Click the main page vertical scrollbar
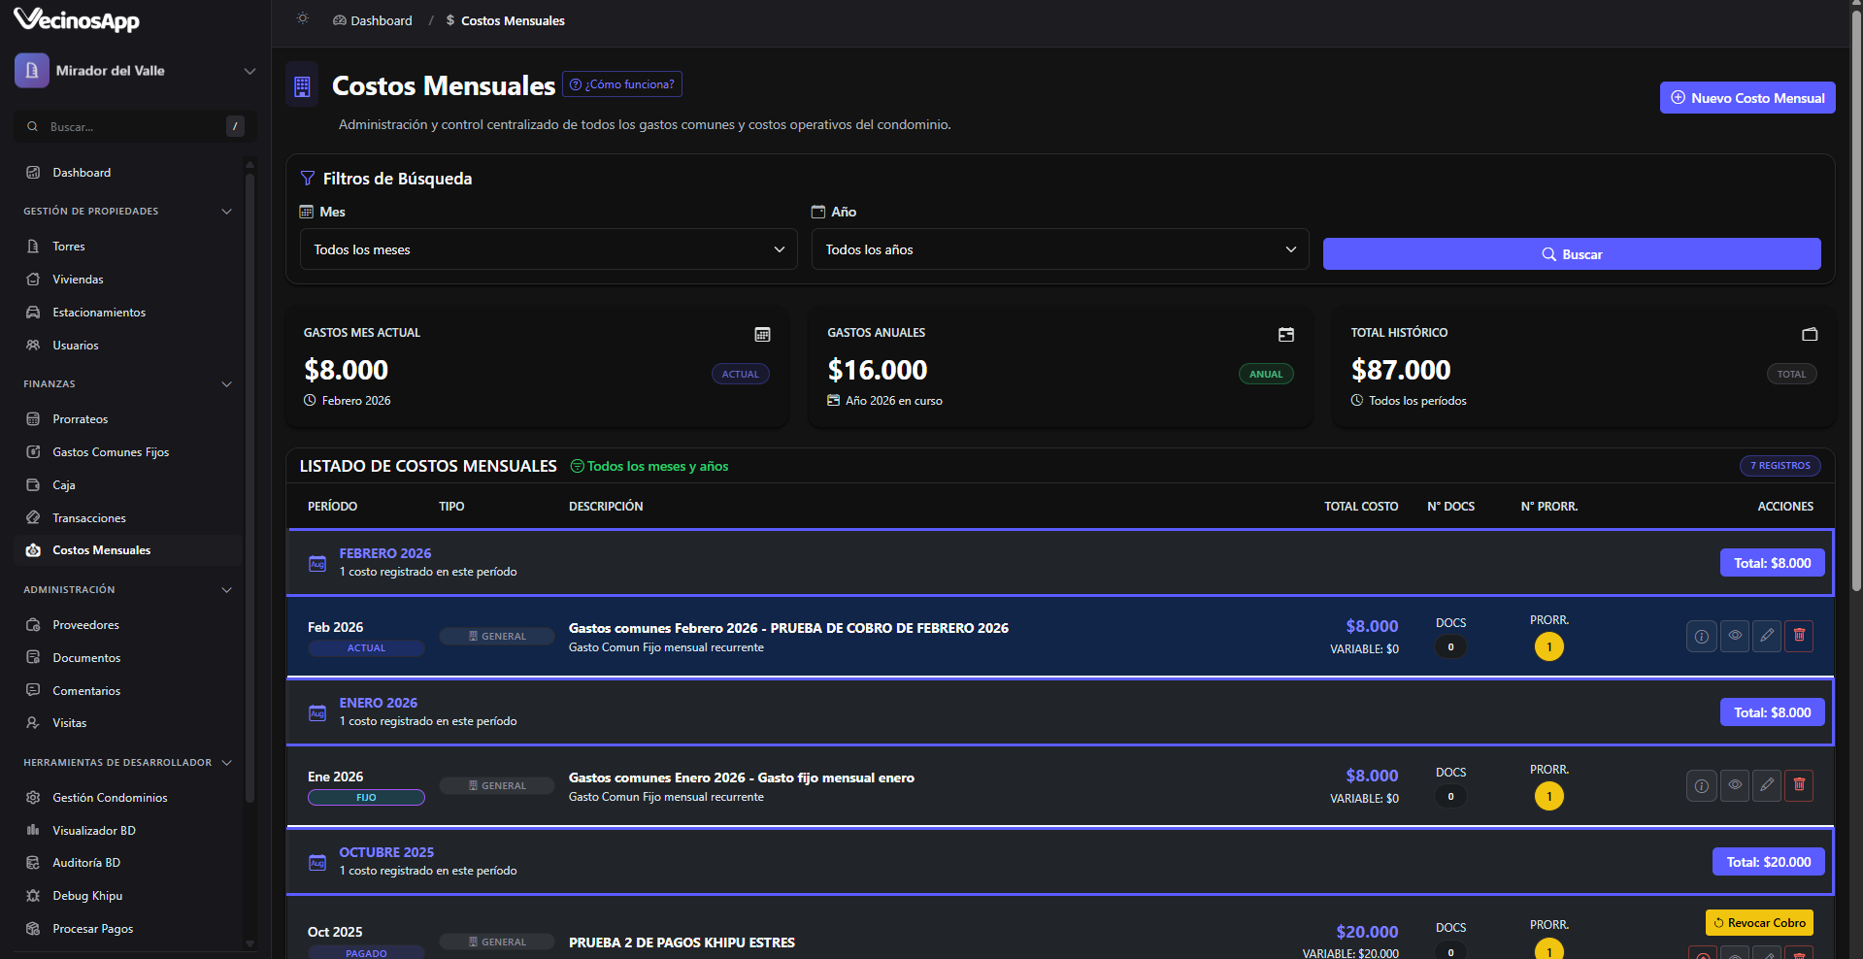Image resolution: width=1863 pixels, height=959 pixels. (x=1855, y=291)
